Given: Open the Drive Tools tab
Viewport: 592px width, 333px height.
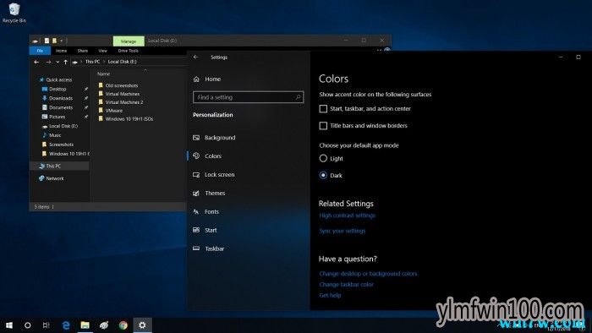Looking at the screenshot, I should (x=128, y=51).
